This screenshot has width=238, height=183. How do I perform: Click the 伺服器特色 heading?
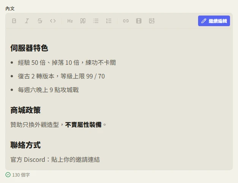click(x=29, y=48)
